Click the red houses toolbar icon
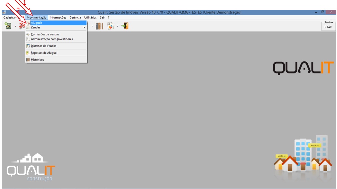The width and height of the screenshot is (337, 189). [22, 26]
